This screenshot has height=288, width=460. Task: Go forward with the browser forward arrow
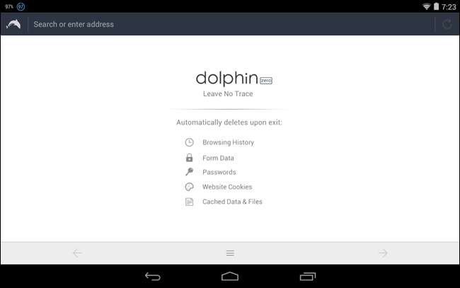tap(383, 253)
